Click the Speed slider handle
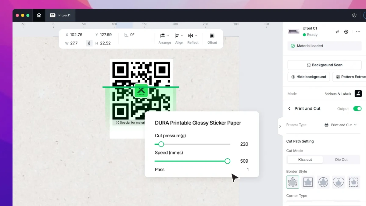This screenshot has width=366, height=206. pos(227,161)
